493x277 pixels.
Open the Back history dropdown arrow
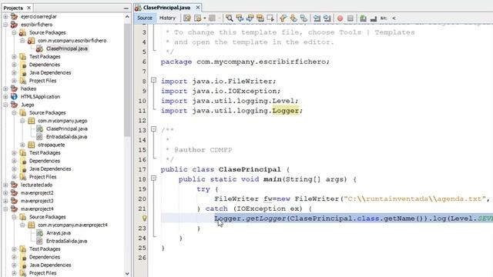tap(204, 18)
